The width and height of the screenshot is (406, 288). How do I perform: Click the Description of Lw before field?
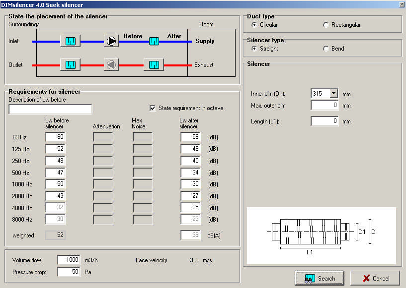(x=50, y=109)
